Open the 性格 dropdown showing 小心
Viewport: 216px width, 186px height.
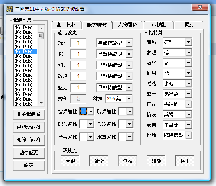pos(177,84)
